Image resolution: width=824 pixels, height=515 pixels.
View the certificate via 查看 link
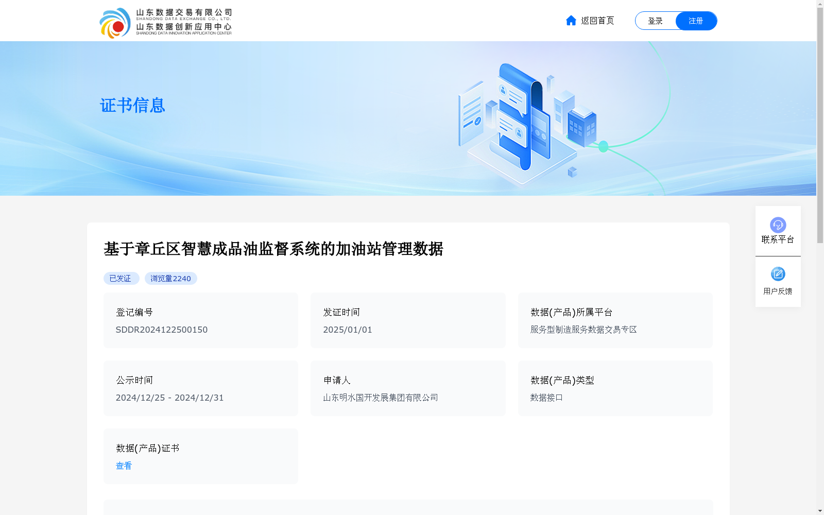tap(124, 466)
